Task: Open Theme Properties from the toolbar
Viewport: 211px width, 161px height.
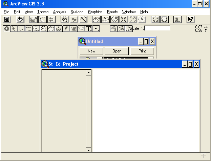Action: (x=33, y=20)
